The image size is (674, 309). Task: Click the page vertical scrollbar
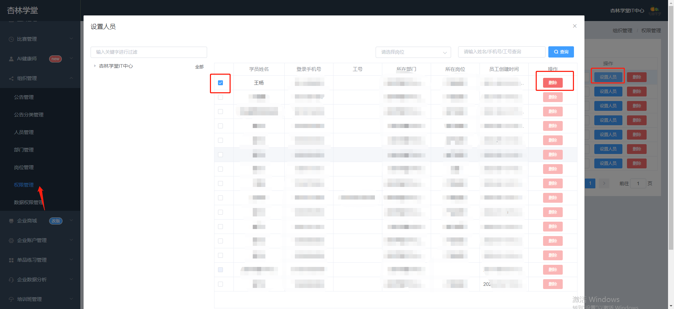pyautogui.click(x=671, y=128)
